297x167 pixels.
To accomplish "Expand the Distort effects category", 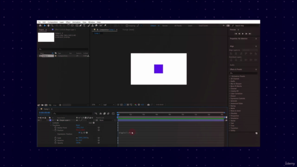I will point(230,96).
